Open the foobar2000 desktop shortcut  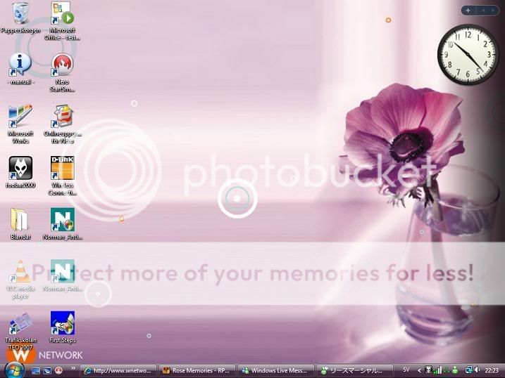click(20, 169)
